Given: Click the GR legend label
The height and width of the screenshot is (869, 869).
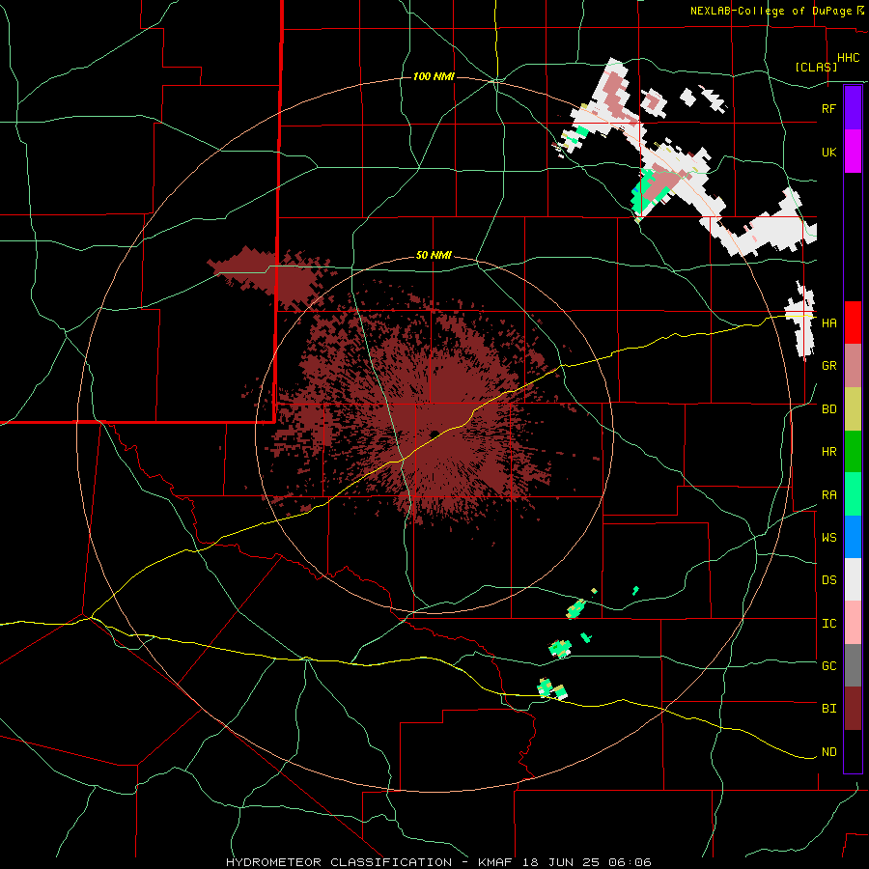Looking at the screenshot, I should coord(828,366).
